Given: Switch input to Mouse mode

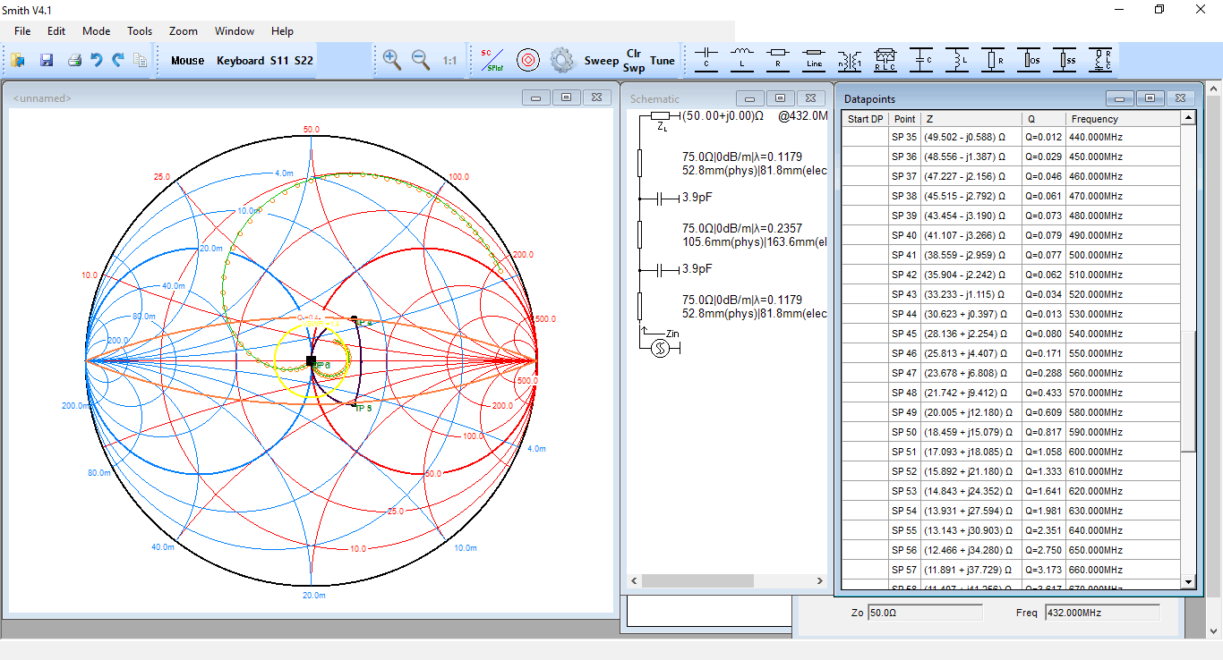Looking at the screenshot, I should [x=188, y=61].
